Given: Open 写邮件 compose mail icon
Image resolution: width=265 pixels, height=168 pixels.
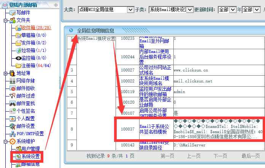Looking at the screenshot, I should click(13, 12).
